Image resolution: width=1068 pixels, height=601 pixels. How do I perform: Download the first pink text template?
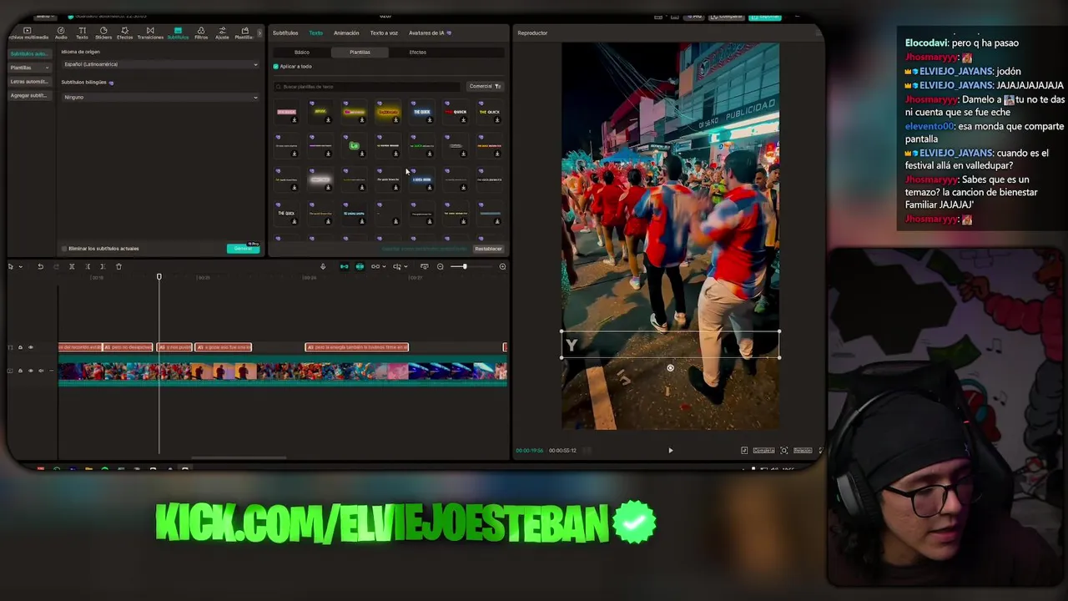294,120
